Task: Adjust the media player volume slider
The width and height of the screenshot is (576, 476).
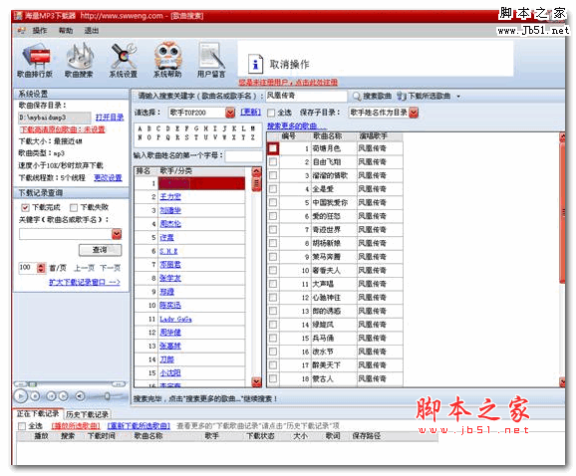Action: (x=107, y=396)
